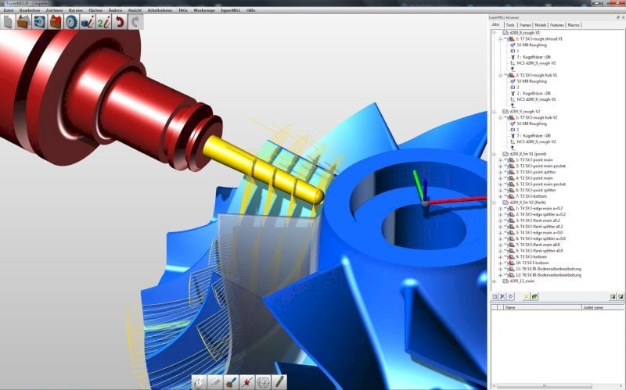Collapse job '1: T7 5X I-rough shroud V1'
This screenshot has height=390, width=626.
pos(500,39)
